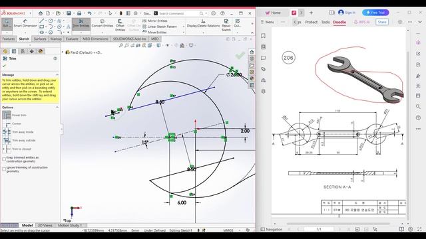Click the Undo icon in SolidWorks
Image resolution: width=426 pixels, height=239 pixels.
pyautogui.click(x=89, y=13)
